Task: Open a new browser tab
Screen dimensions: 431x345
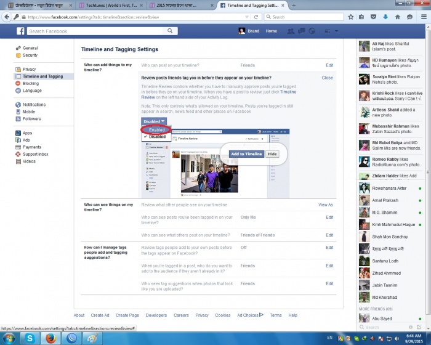Action: [294, 5]
